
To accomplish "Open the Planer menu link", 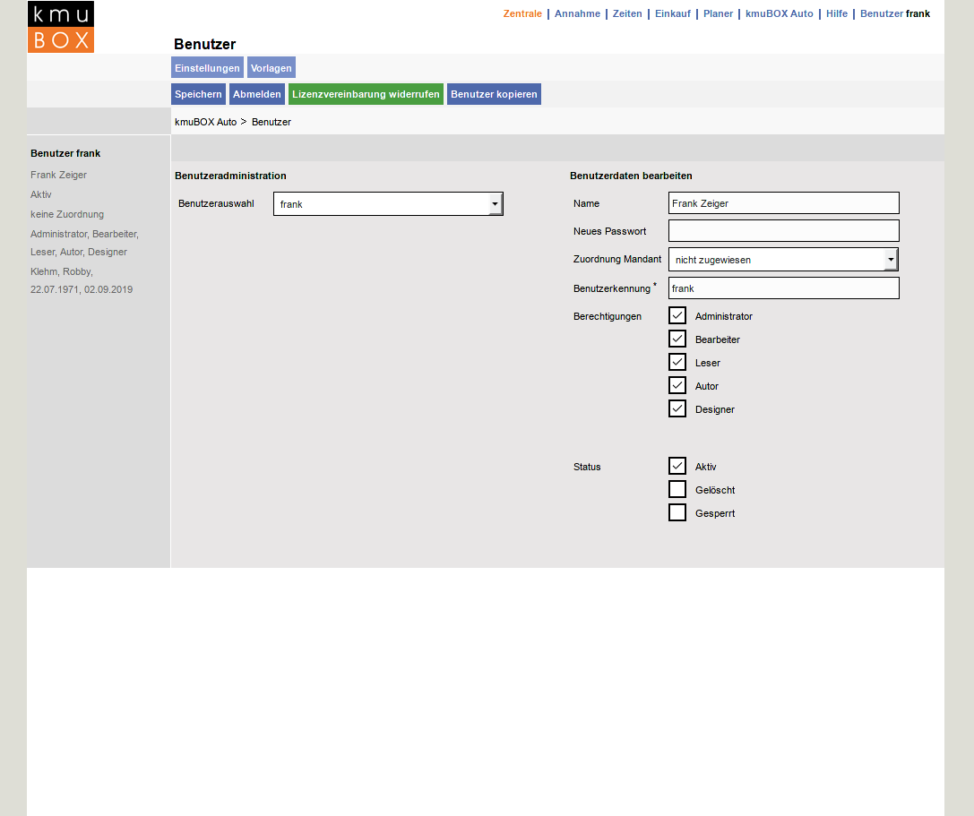I will click(x=718, y=13).
